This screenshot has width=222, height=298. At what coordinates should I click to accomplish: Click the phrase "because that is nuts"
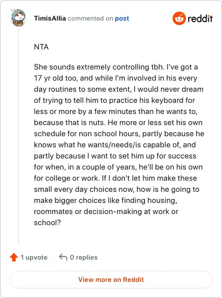tap(69, 122)
